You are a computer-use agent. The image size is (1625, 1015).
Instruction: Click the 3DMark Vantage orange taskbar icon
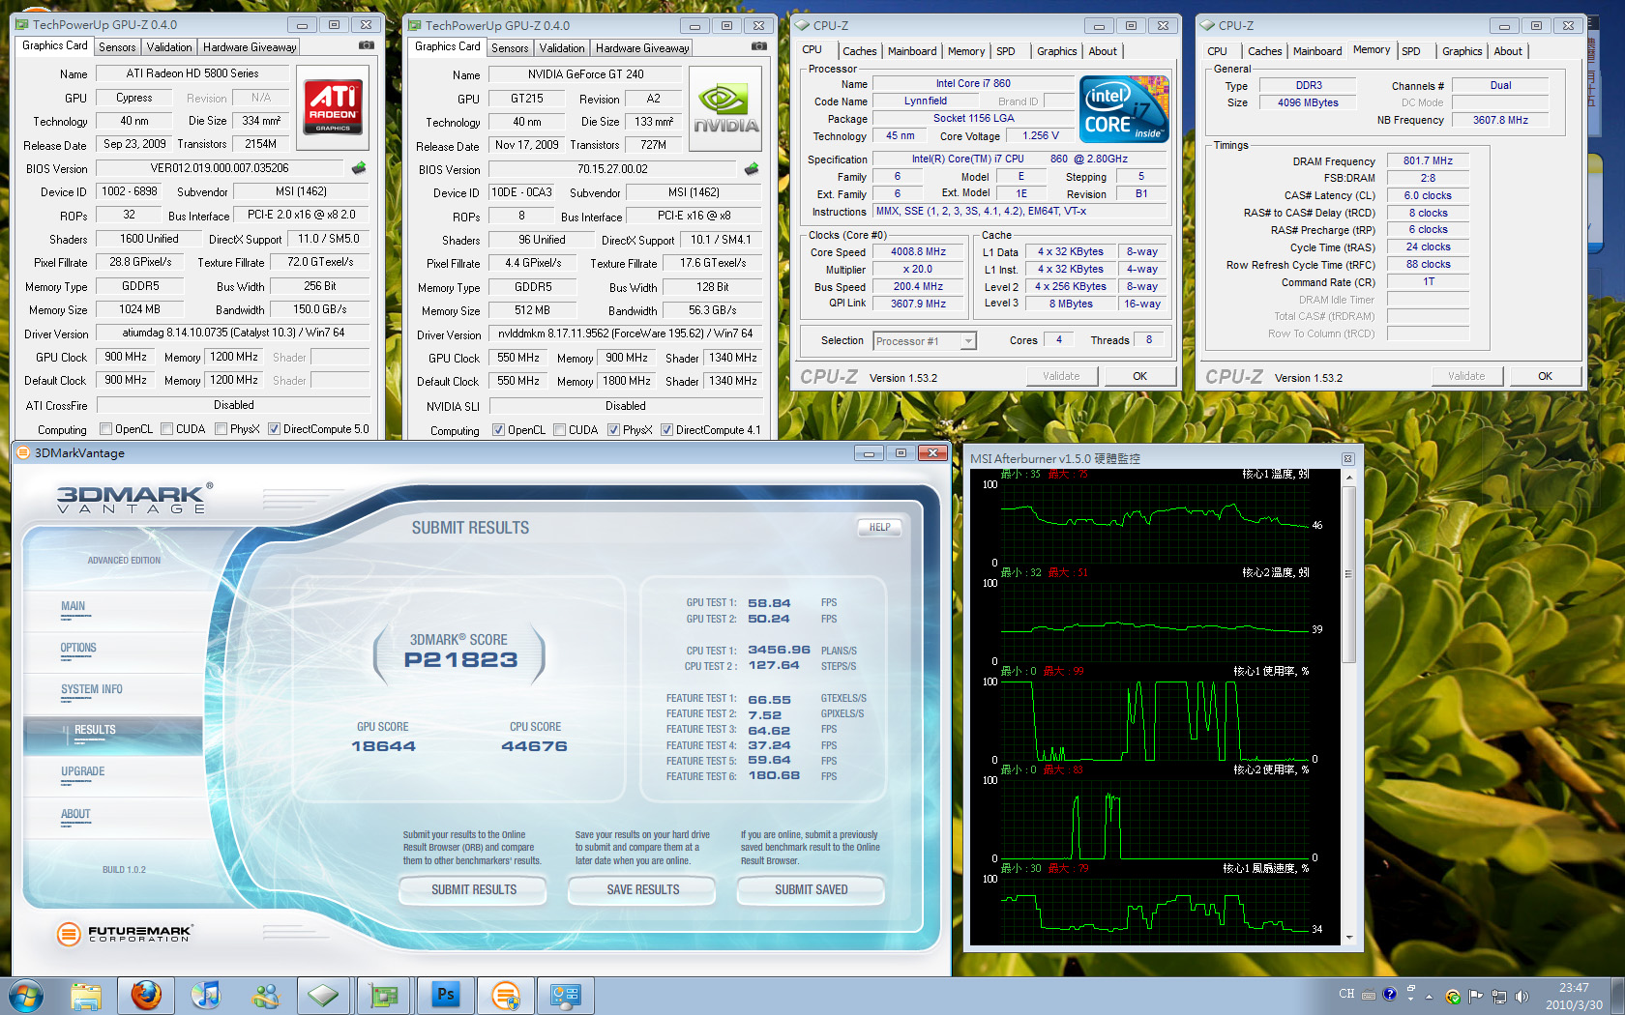[x=505, y=995]
